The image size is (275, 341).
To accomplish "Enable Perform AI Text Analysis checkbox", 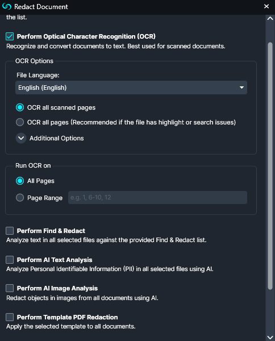I will click(x=10, y=260).
